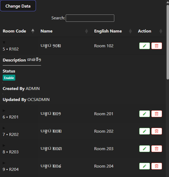Expand the R202 row triangle

[x=4, y=128]
